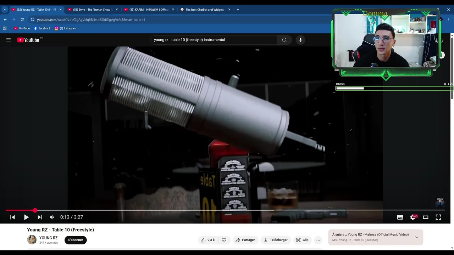454x255 pixels.
Task: Go back in browser history
Action: 5,19
